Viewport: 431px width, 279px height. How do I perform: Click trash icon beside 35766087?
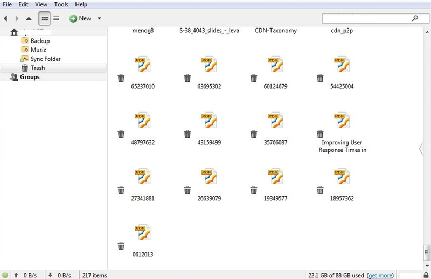pyautogui.click(x=254, y=134)
